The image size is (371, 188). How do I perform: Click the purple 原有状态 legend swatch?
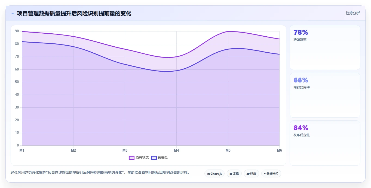[x=132, y=158]
